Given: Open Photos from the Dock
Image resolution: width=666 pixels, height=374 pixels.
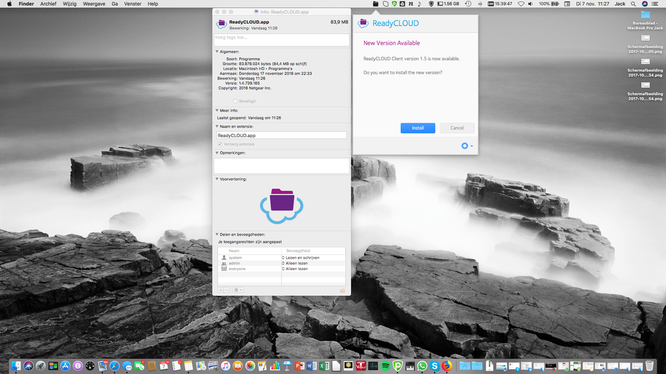Looking at the screenshot, I should [250, 365].
